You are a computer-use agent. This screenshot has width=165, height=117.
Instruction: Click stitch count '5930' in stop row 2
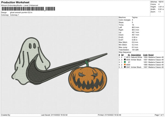[x=128, y=60]
